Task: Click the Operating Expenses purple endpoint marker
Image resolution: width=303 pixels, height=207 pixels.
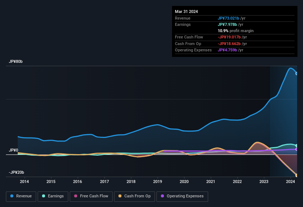Action: pos(297,149)
